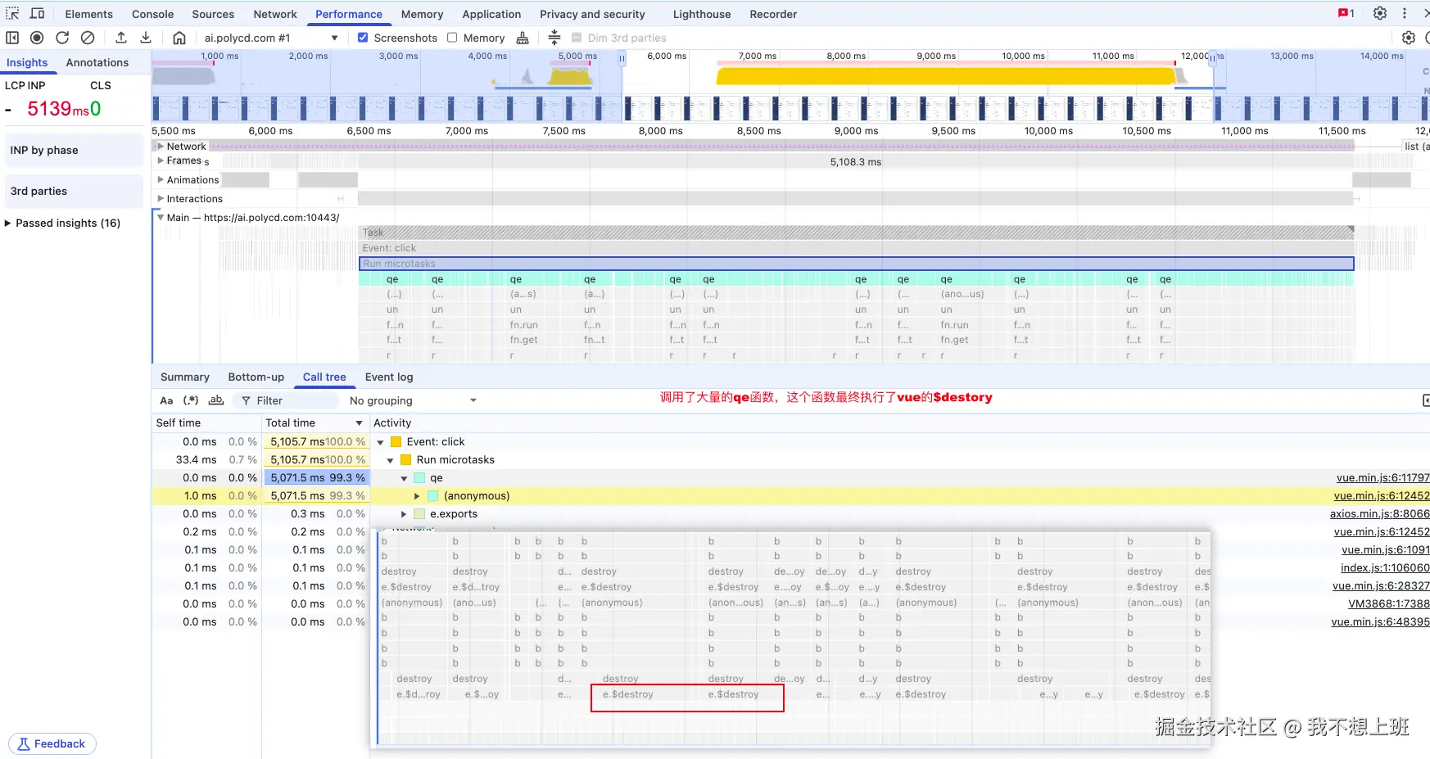Click the show shortcuts collapse icon
Image resolution: width=1430 pixels, height=759 pixels.
tap(554, 38)
